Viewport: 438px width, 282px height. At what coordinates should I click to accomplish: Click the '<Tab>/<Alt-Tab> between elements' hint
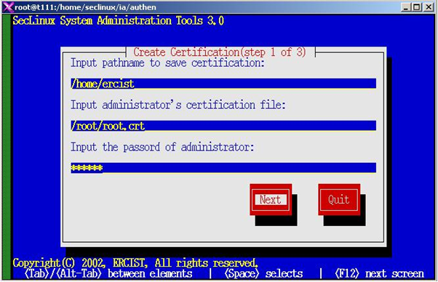pos(108,273)
